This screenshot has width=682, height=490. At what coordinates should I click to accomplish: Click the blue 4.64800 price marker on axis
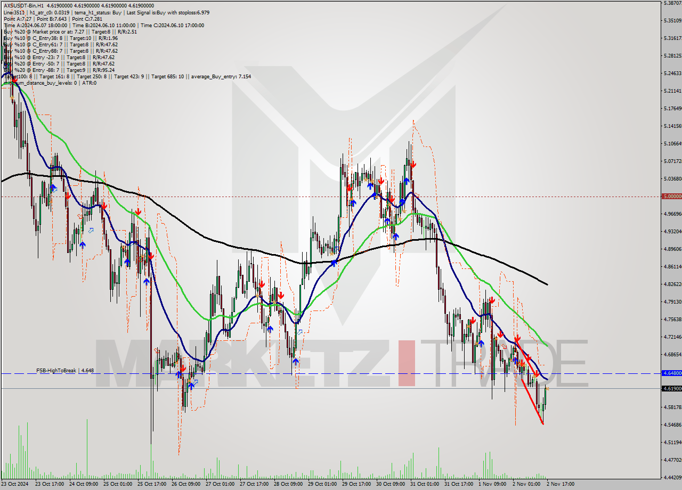coord(671,373)
